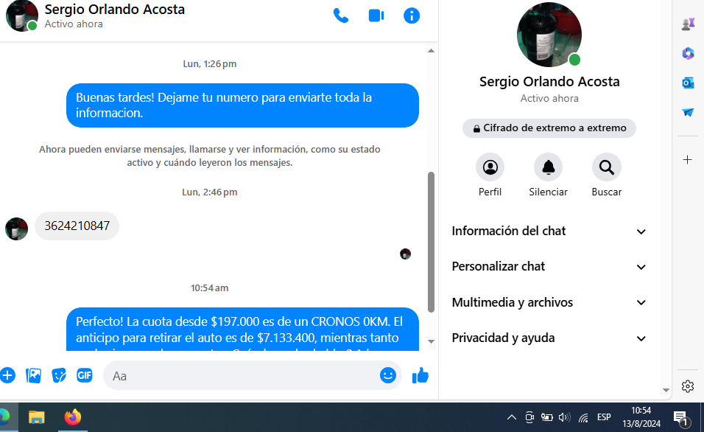The width and height of the screenshot is (704, 432).
Task: Click the Cifrado de extremo a extremo label
Action: 549,128
